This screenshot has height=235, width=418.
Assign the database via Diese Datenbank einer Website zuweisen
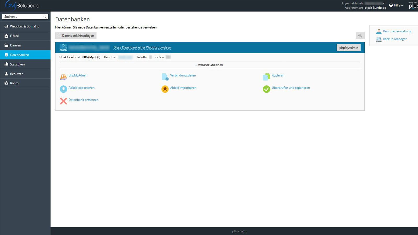tap(142, 47)
